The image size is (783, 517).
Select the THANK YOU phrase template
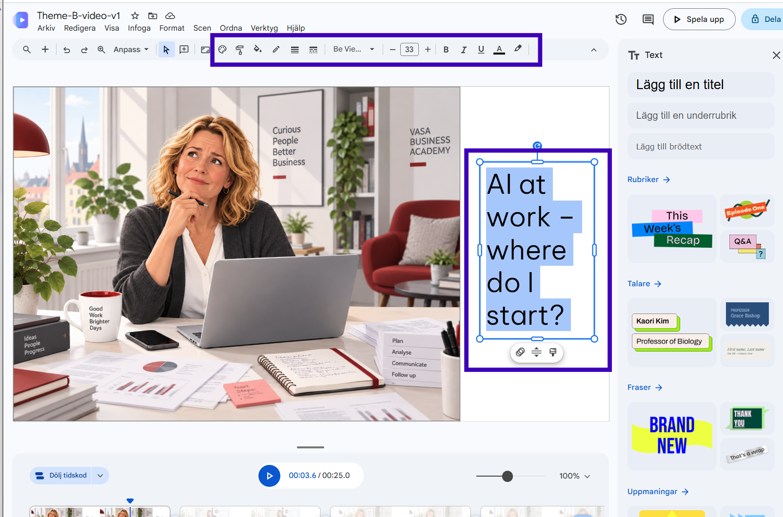[x=747, y=418]
